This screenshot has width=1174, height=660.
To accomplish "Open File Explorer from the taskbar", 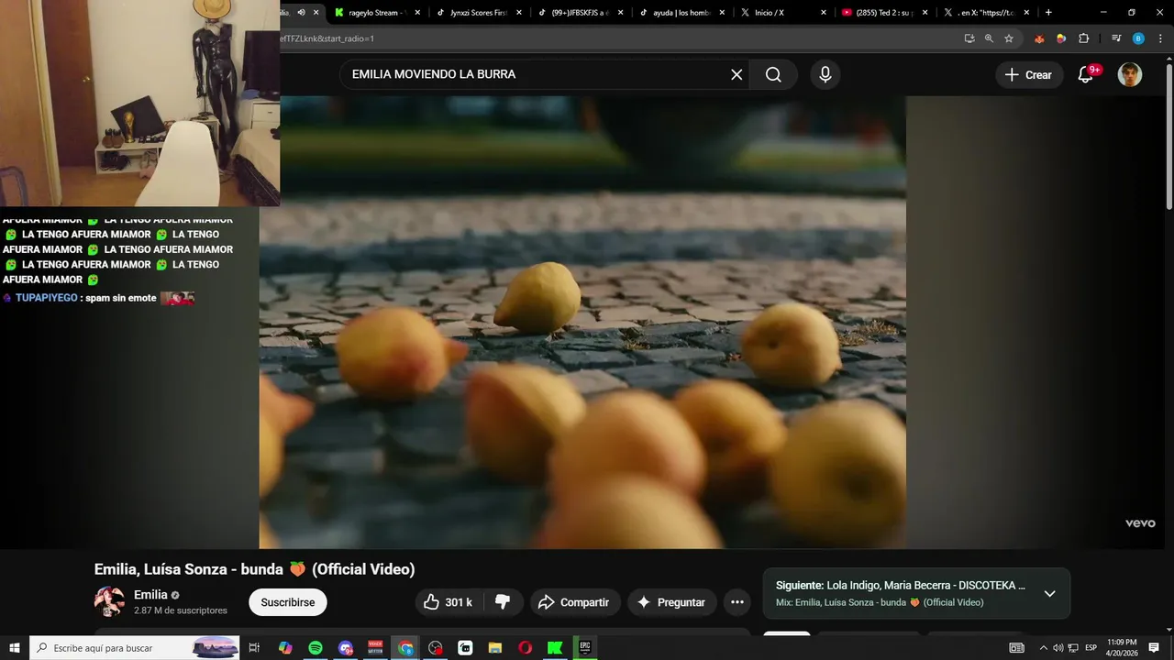I will coord(495,648).
